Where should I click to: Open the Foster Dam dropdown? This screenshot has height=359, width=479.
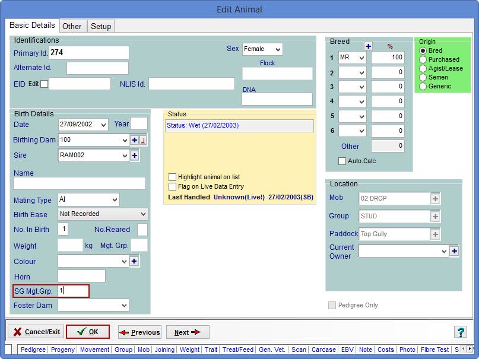tap(124, 305)
